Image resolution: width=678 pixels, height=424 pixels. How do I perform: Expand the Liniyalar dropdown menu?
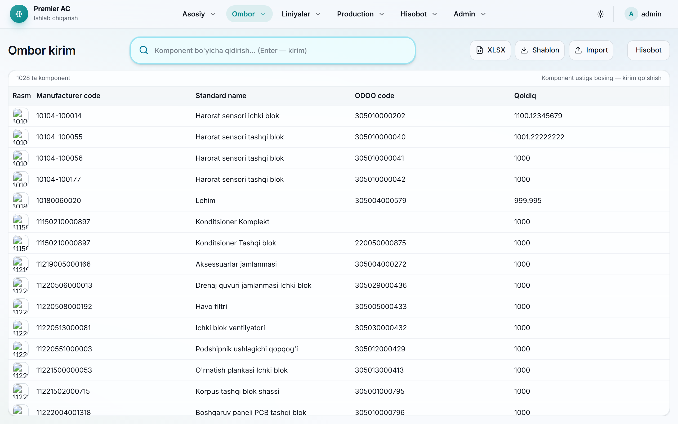[301, 14]
